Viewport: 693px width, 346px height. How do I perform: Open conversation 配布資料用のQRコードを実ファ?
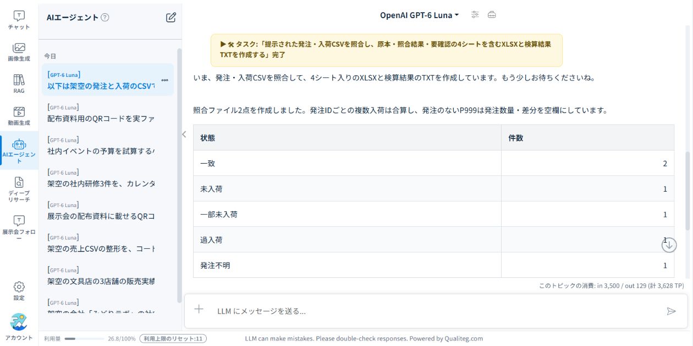(x=108, y=113)
